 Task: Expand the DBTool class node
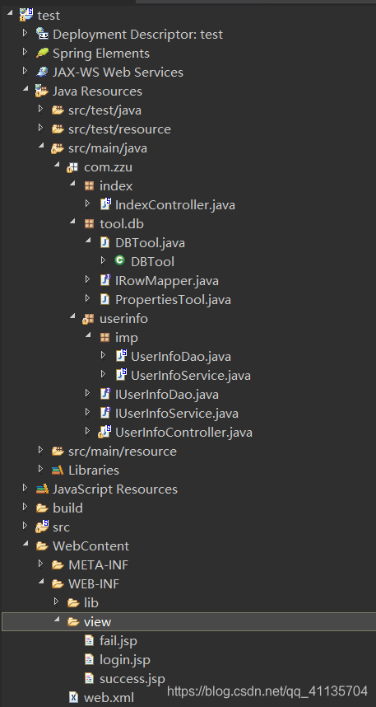point(103,261)
